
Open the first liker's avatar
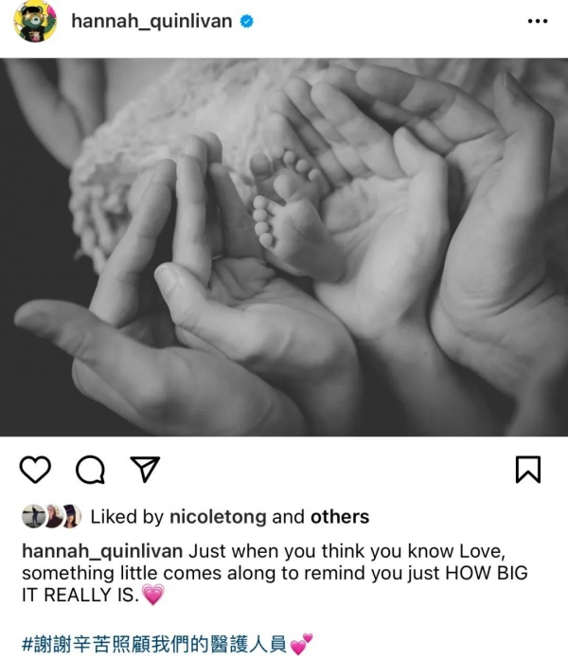[32, 516]
